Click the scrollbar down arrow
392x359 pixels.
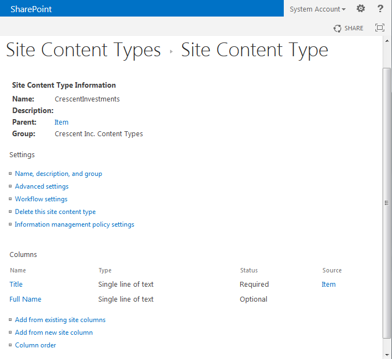click(387, 355)
